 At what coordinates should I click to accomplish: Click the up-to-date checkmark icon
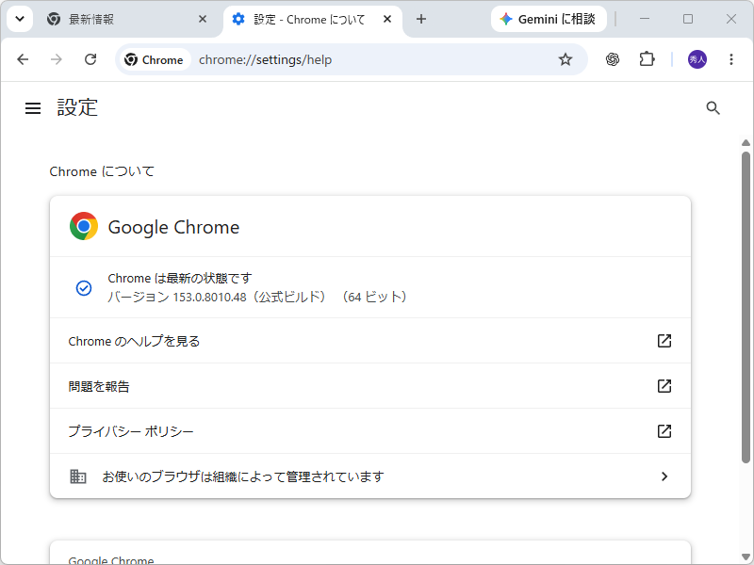click(84, 288)
